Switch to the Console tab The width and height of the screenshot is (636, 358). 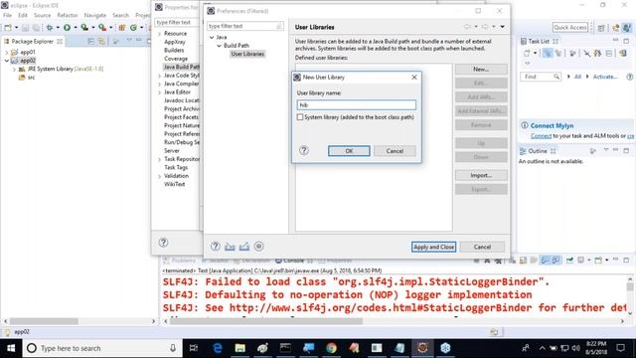pyautogui.click(x=293, y=261)
